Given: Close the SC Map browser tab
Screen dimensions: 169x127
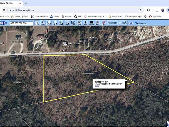Looking at the screenshot, I should point(20,3).
